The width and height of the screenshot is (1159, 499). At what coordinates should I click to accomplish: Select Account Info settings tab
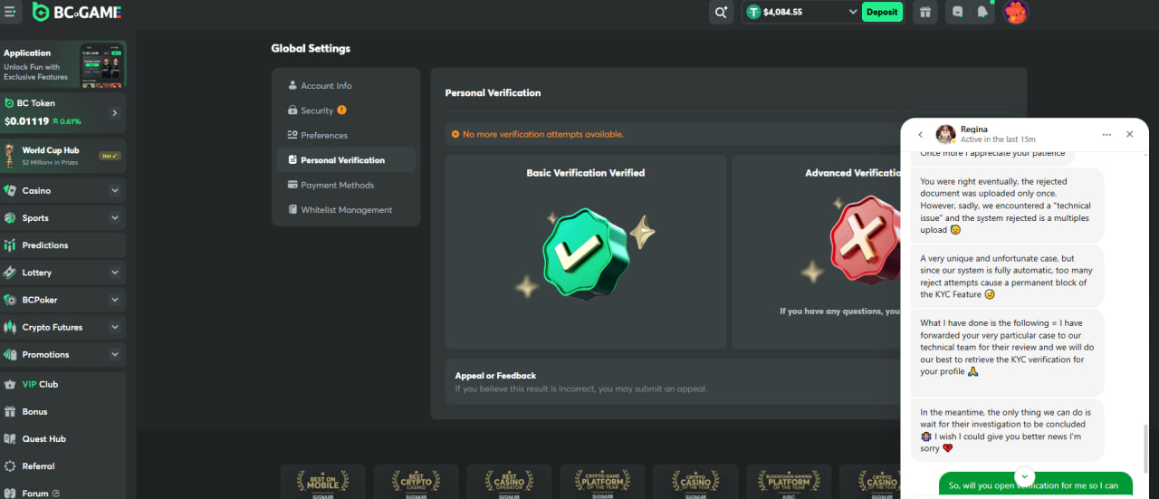pos(346,85)
